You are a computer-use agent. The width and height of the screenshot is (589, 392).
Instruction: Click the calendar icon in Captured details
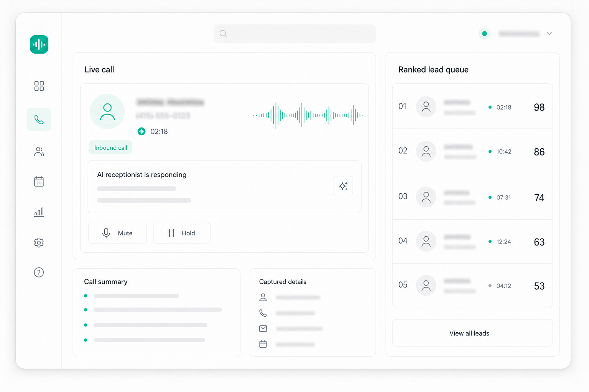(263, 344)
